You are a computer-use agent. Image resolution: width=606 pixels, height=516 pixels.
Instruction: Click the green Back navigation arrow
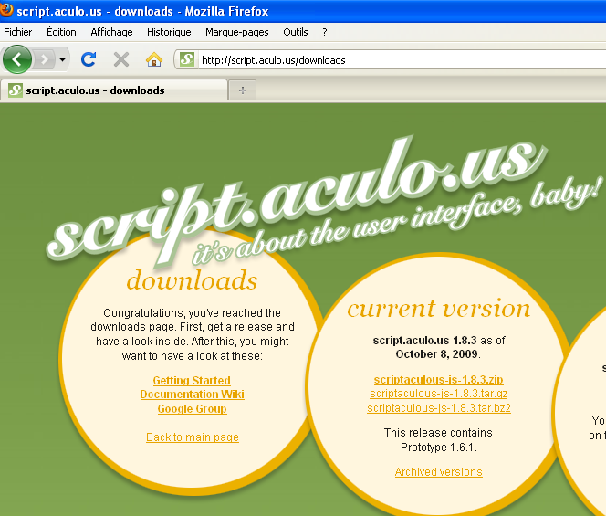click(x=17, y=59)
